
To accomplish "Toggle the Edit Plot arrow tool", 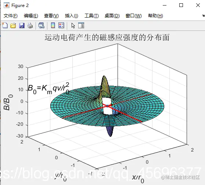I will (73, 25).
